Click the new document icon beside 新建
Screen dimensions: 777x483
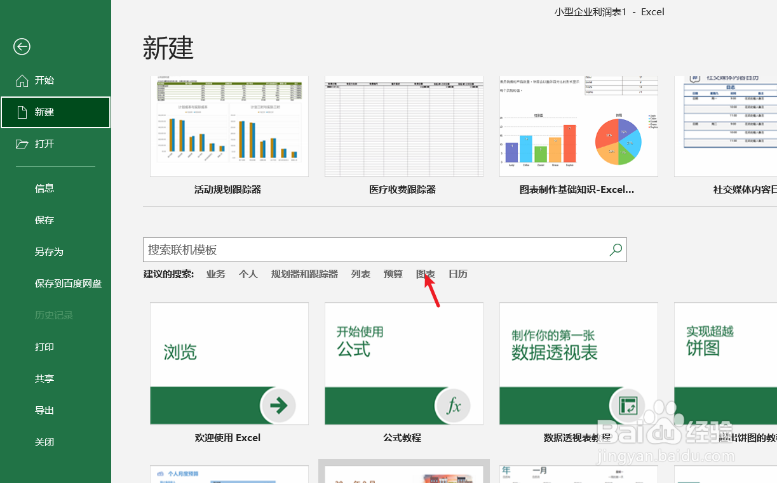click(22, 112)
